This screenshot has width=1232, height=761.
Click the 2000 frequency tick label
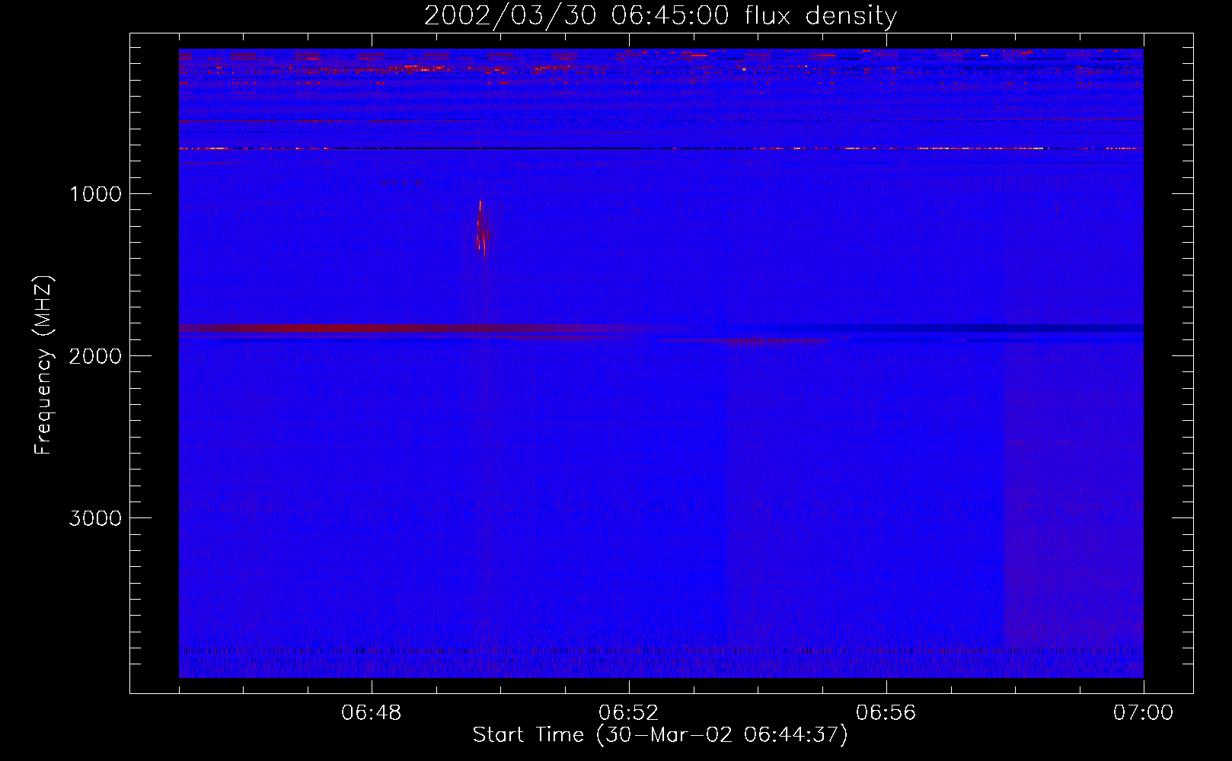coord(95,355)
